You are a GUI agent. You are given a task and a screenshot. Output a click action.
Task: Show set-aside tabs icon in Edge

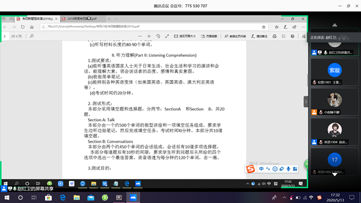click(4, 19)
